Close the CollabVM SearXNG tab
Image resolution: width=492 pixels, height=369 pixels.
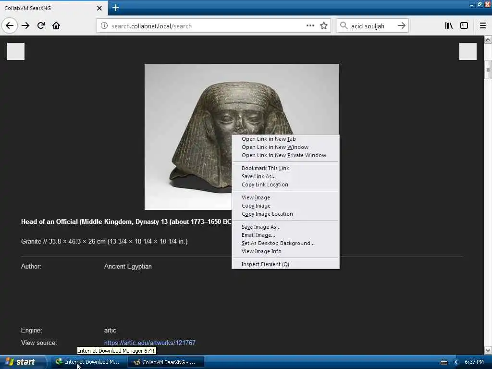[x=99, y=8]
